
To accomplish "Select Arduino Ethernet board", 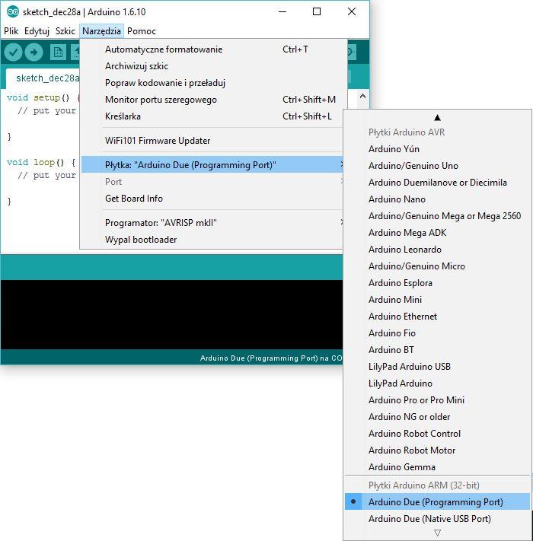I will (437, 316).
